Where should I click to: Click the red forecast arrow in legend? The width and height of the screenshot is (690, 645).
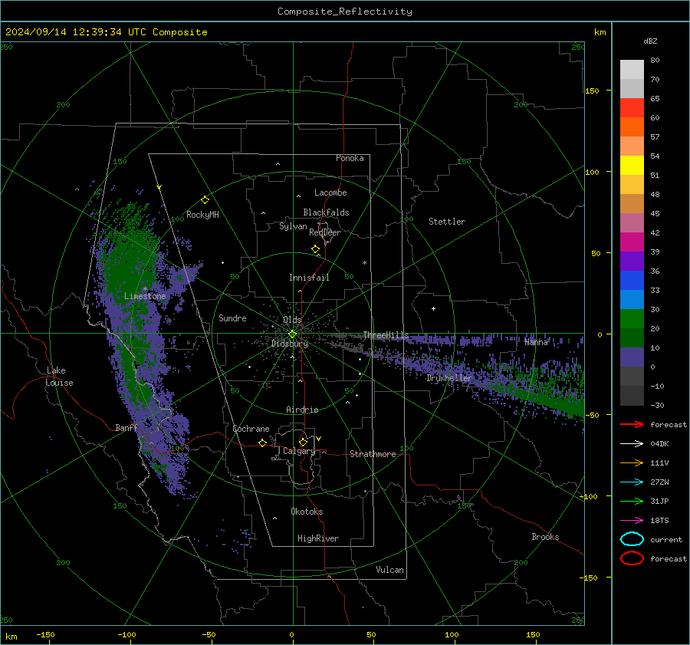tap(632, 424)
